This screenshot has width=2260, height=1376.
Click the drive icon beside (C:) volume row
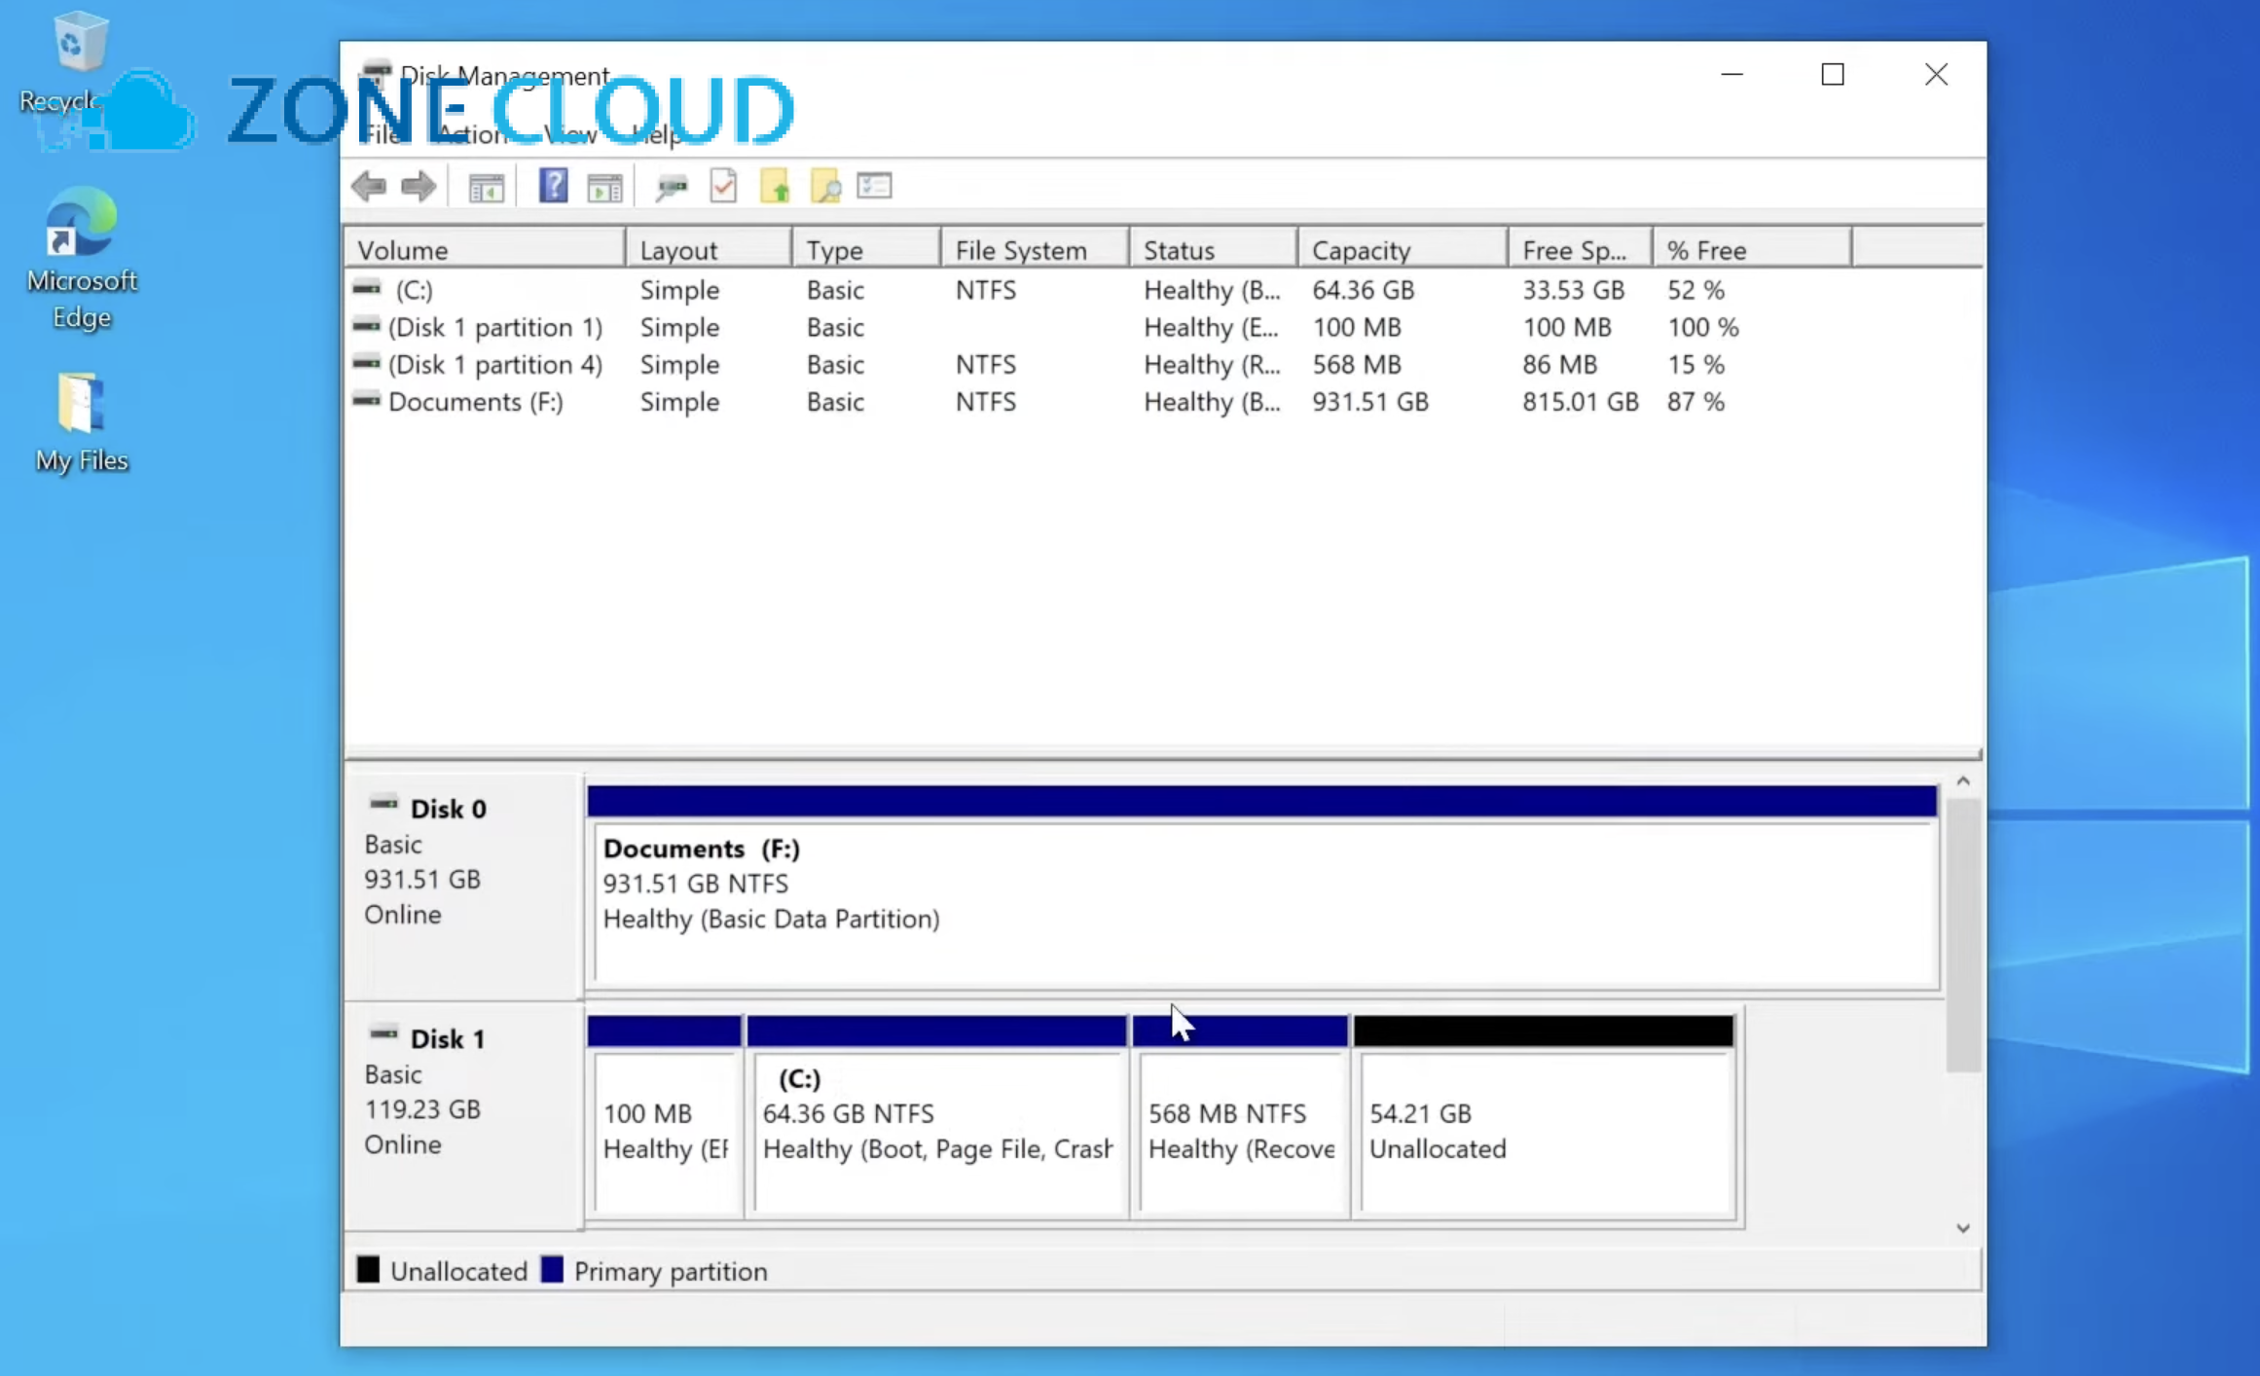pyautogui.click(x=367, y=289)
